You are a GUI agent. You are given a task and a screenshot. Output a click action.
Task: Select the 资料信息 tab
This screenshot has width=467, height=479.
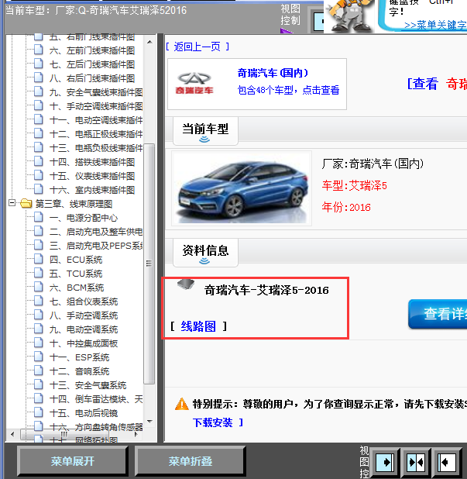pyautogui.click(x=205, y=253)
